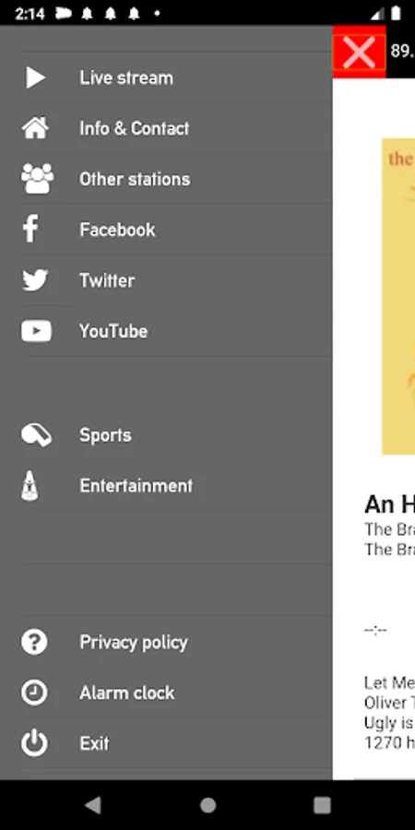Tap the yellow album cover thumbnail
Viewport: 415px width, 830px height.
click(398, 296)
